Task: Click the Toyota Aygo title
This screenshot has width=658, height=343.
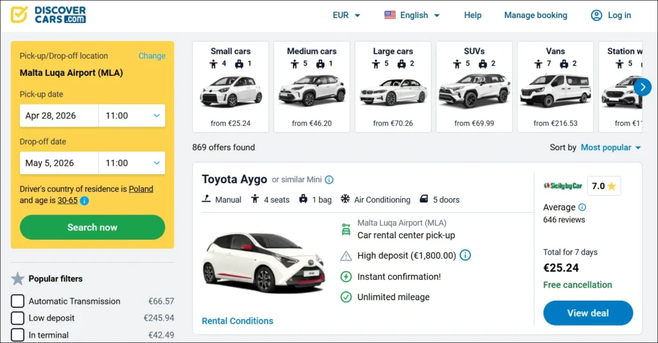Action: pos(234,179)
